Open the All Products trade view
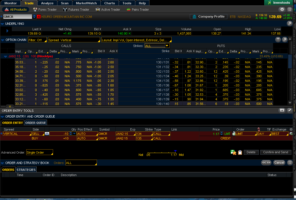Screen dimensions: 296x200 [x=16, y=10]
